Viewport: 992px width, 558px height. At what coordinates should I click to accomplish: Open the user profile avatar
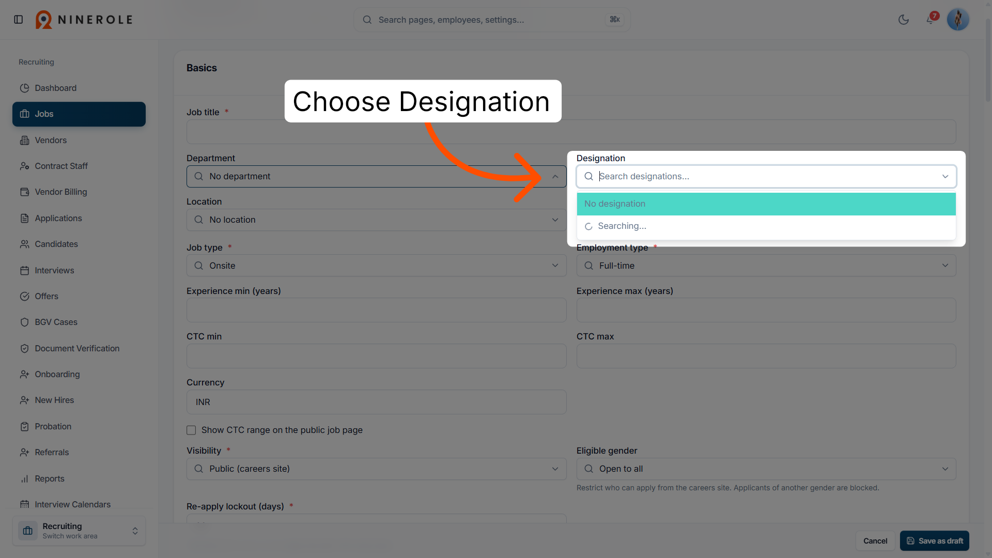point(958,20)
